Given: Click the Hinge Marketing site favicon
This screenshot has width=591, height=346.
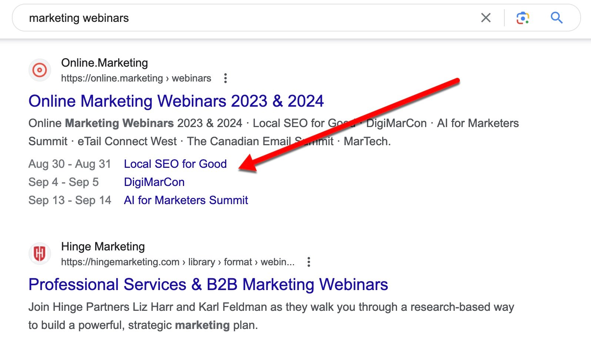Looking at the screenshot, I should (x=40, y=254).
